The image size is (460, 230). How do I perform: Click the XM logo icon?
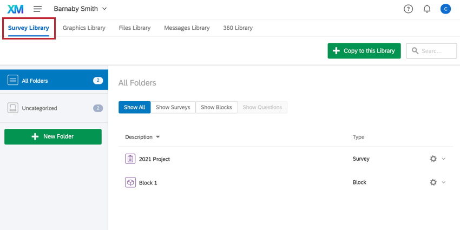click(x=15, y=9)
